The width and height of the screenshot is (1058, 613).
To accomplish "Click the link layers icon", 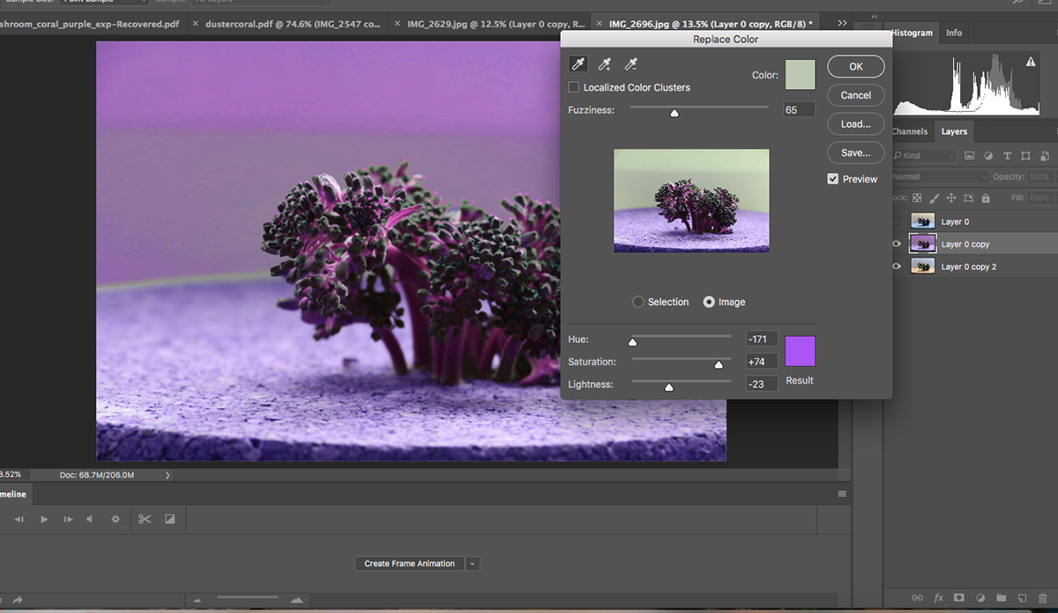I will pos(918,598).
